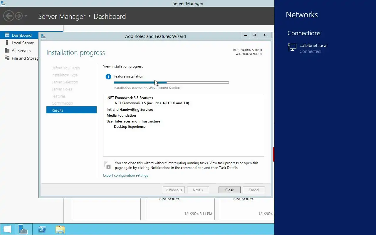Click the Server Manager back arrow

pyautogui.click(x=9, y=16)
